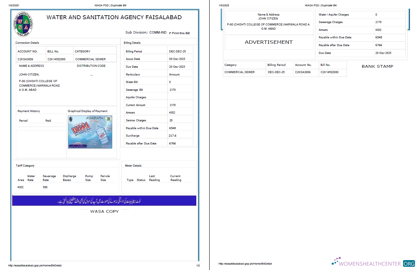Click the WASA COPY label
This screenshot has height=270, width=418.
(104, 211)
